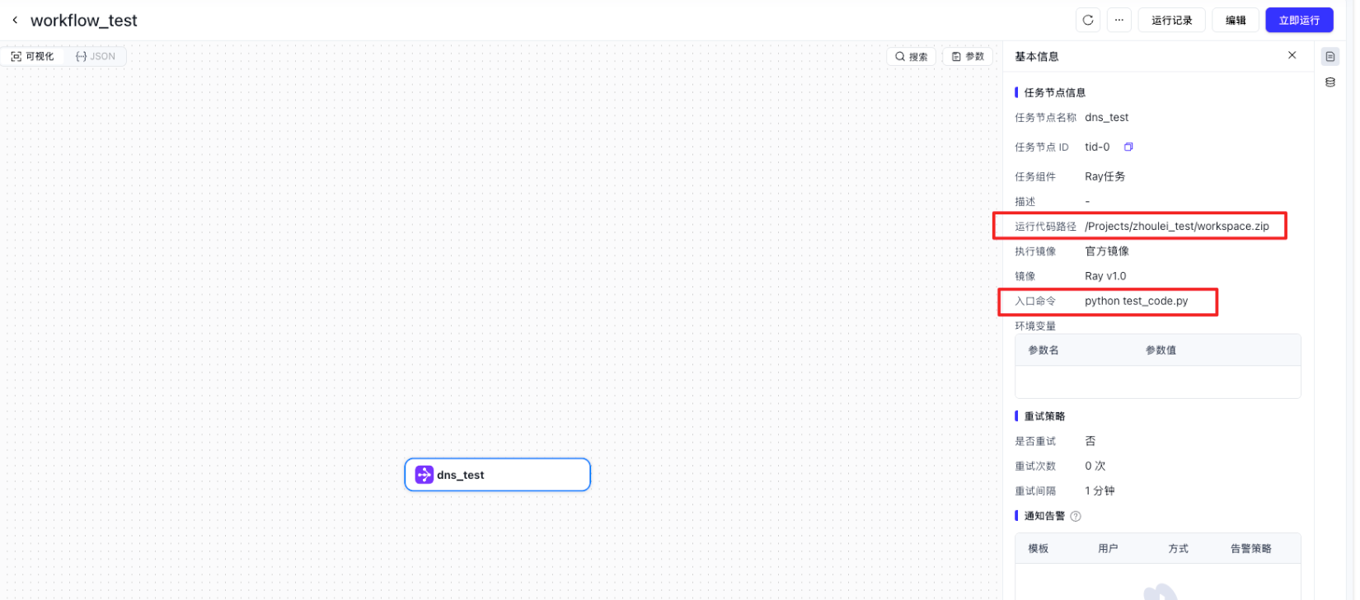1360x600 pixels.
Task: Click the 编辑 button
Action: (x=1236, y=21)
